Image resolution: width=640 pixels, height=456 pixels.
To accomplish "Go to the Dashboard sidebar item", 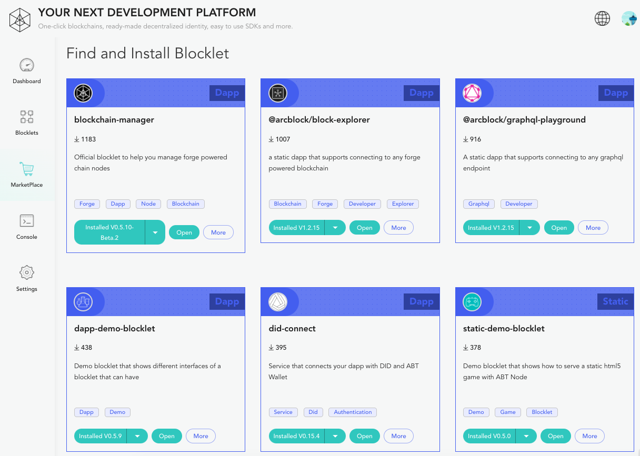I will tap(27, 71).
